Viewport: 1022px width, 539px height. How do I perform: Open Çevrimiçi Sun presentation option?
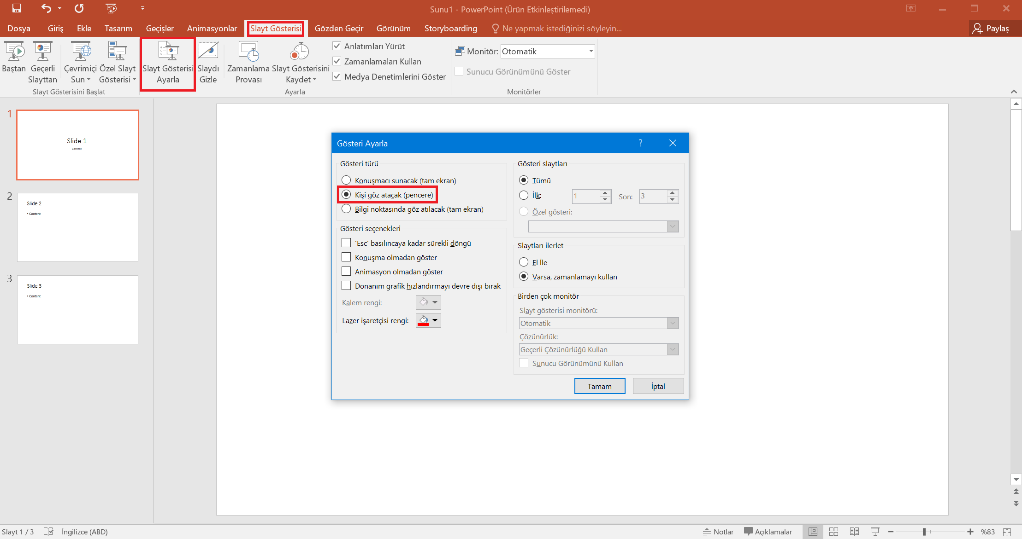point(81,63)
